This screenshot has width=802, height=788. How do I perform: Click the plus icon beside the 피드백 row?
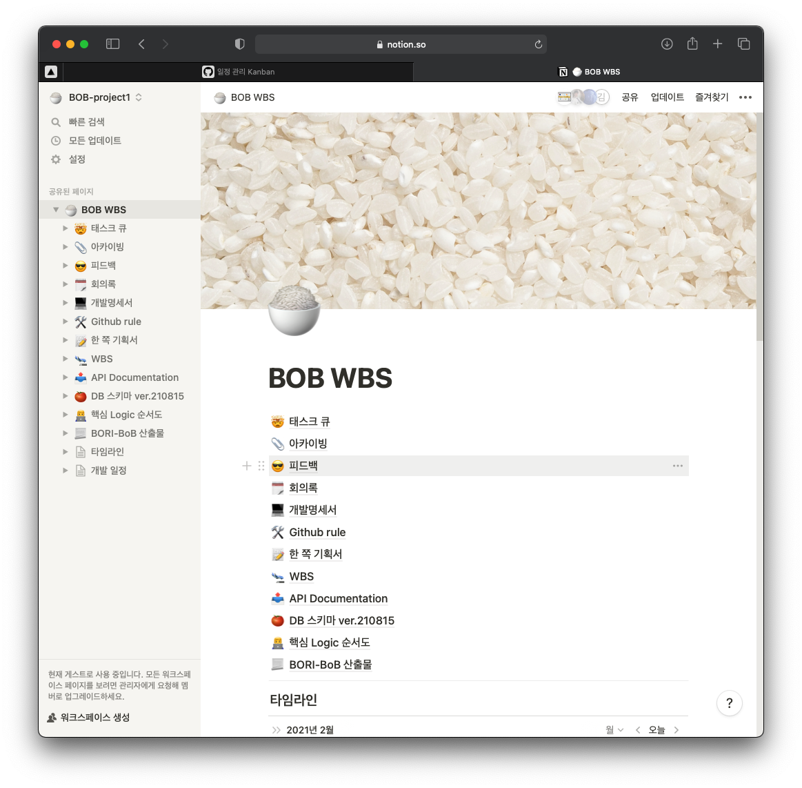click(247, 466)
